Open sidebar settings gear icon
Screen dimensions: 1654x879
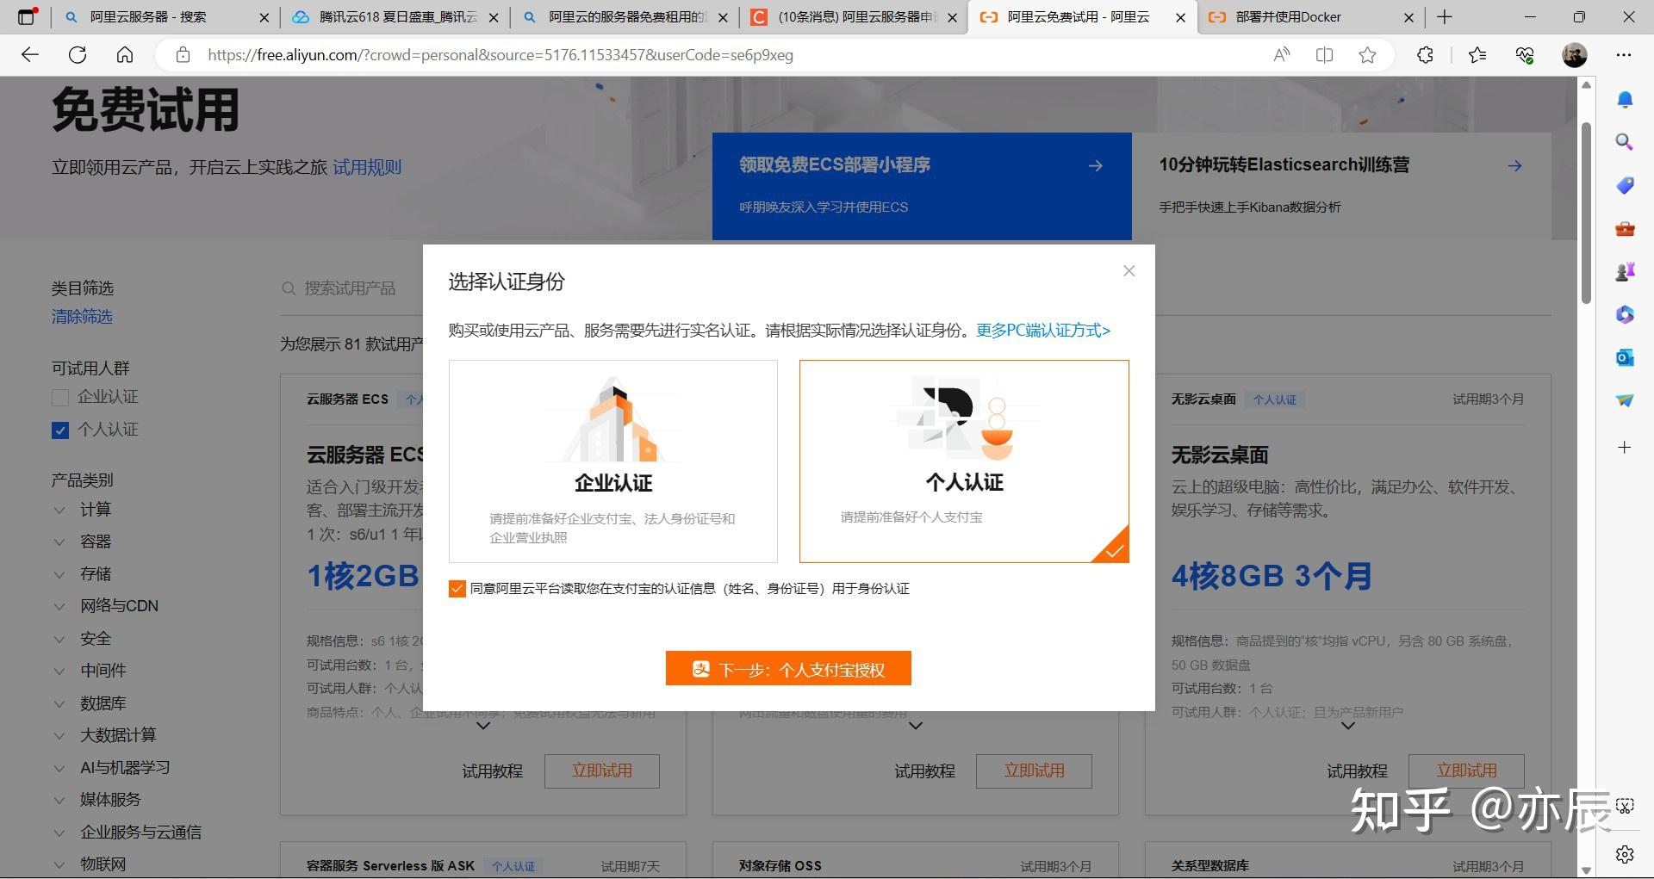(x=1625, y=854)
